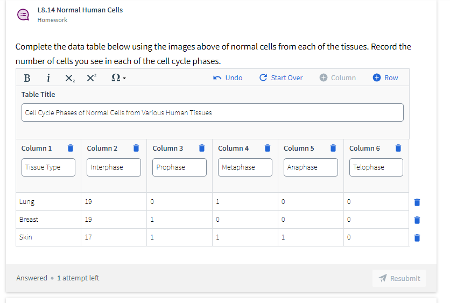
Task: Delete the Lung row
Action: [x=417, y=202]
